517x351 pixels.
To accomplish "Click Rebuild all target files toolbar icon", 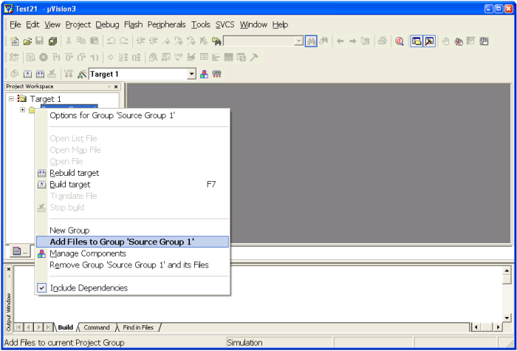I will (40, 74).
